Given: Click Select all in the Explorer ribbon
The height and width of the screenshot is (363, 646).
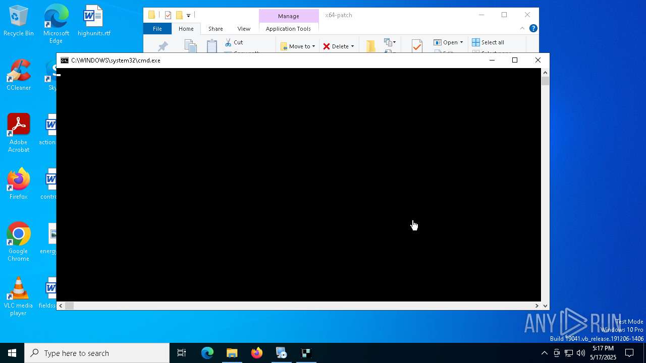Looking at the screenshot, I should [x=488, y=42].
